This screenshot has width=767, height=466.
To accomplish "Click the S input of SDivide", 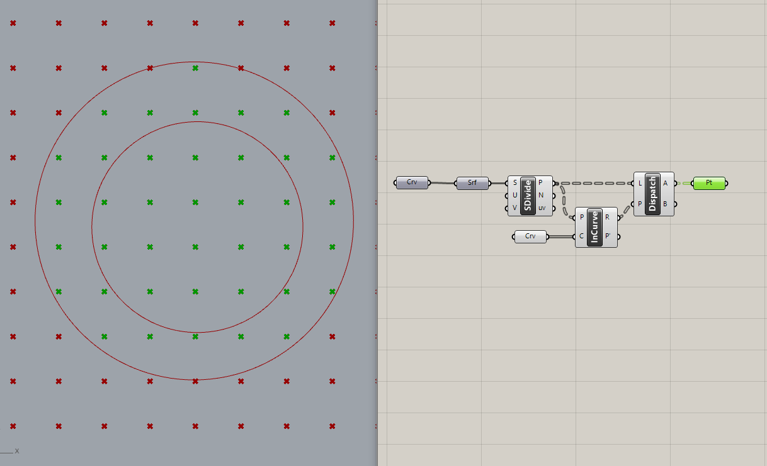I will click(x=514, y=183).
